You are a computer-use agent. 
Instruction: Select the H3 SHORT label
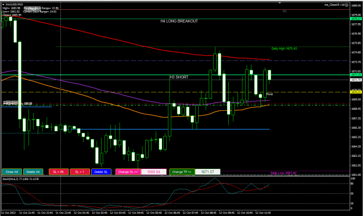click(x=179, y=77)
